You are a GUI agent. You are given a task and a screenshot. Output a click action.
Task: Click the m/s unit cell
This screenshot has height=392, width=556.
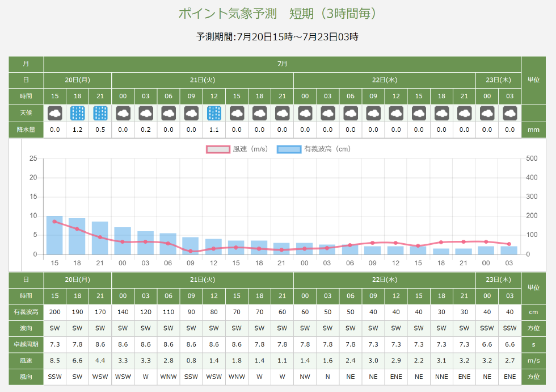tap(533, 361)
